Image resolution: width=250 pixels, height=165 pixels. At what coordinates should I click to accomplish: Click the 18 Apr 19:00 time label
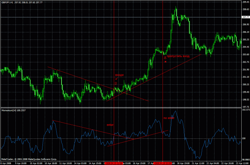pyautogui.click(x=183, y=163)
